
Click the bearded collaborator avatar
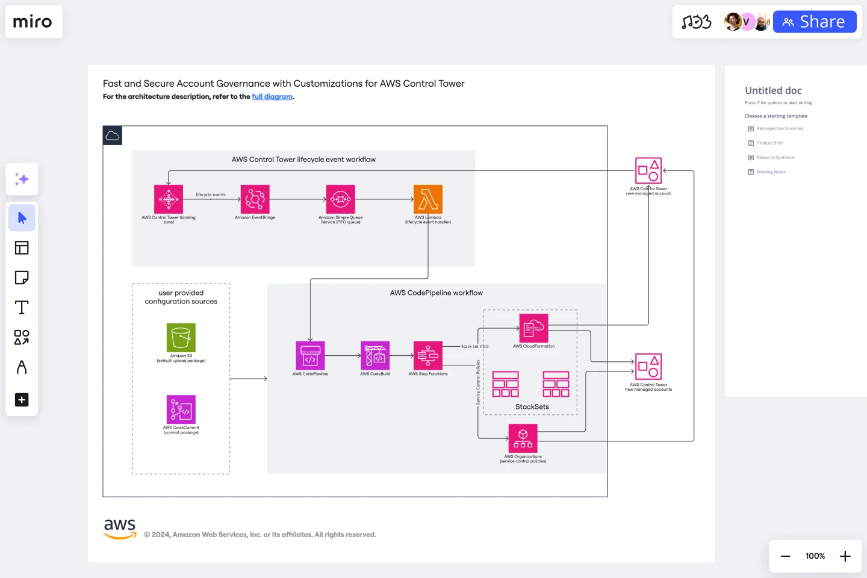762,22
